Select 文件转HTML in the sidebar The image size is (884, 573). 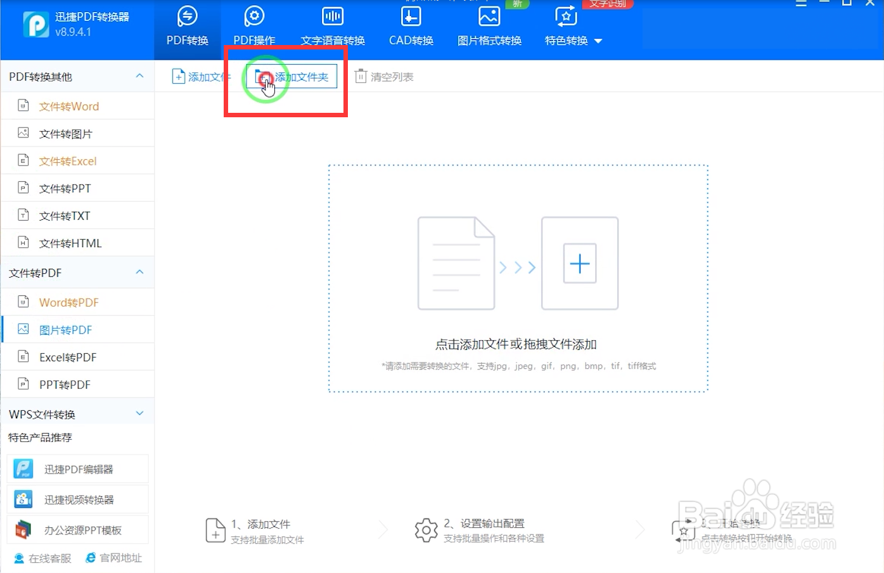(x=77, y=242)
